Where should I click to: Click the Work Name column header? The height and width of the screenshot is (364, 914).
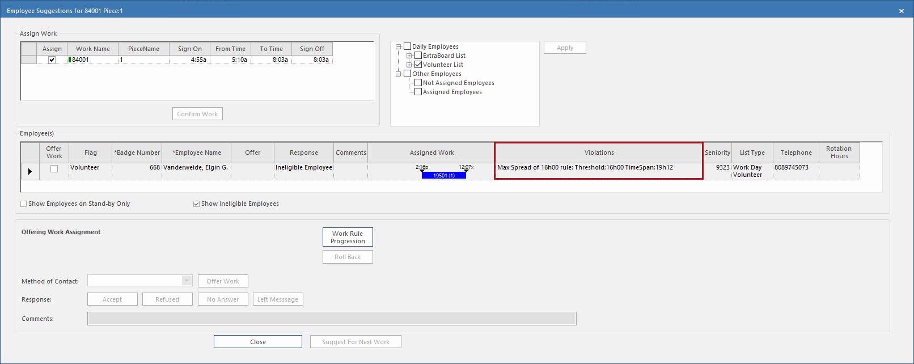93,49
